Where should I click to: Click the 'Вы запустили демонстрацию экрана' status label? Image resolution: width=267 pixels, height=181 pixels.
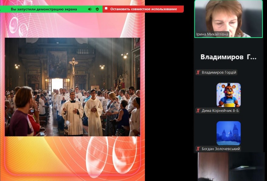click(44, 9)
